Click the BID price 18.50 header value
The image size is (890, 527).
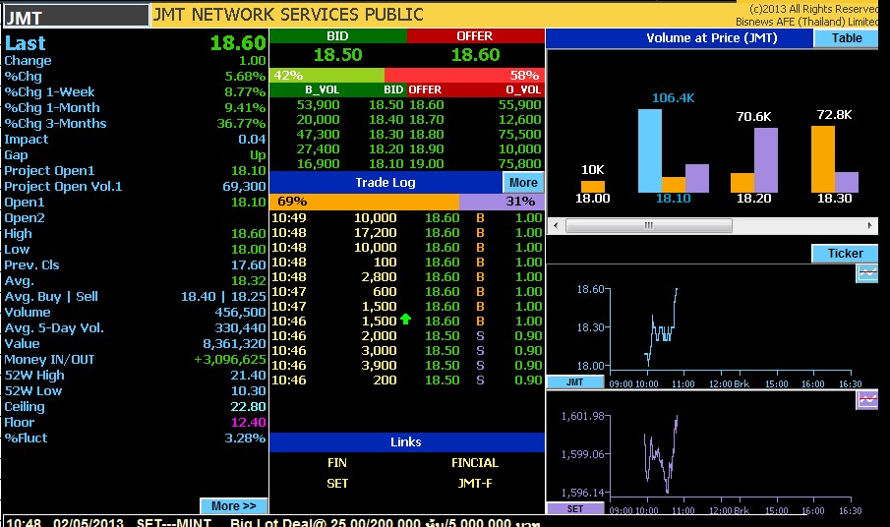337,55
